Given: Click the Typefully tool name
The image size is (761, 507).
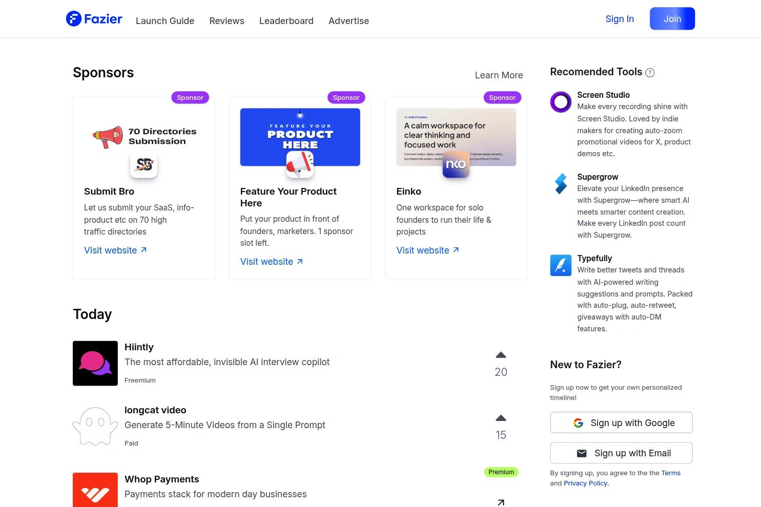Looking at the screenshot, I should [x=594, y=259].
